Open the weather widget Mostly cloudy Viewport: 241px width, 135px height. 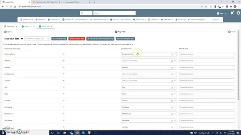200,133
